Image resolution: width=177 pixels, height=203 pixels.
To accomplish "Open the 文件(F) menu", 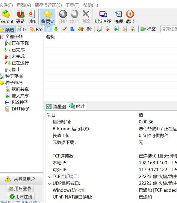I will pyautogui.click(x=6, y=5).
